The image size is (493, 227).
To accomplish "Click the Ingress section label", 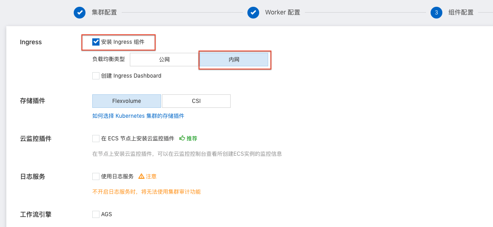I will coord(31,42).
